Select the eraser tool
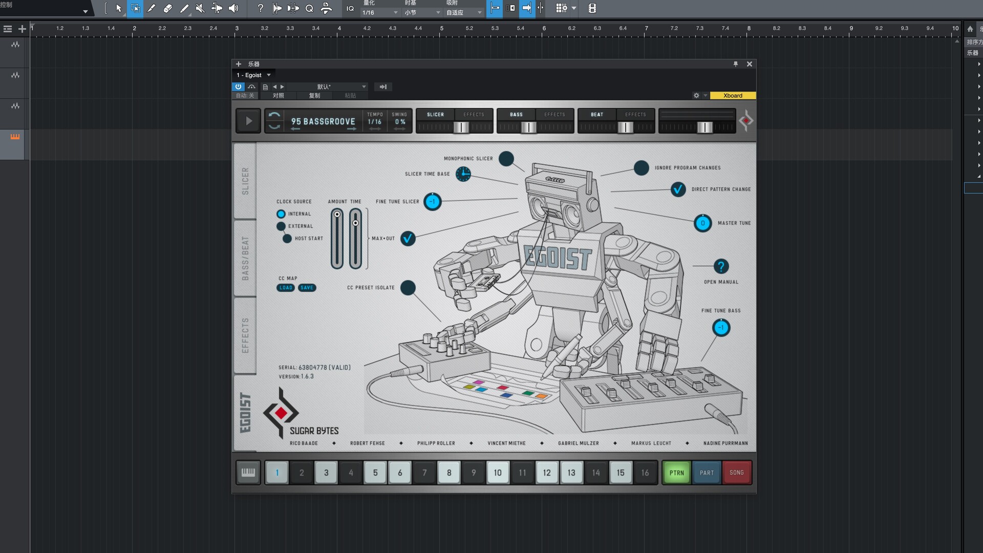983x553 pixels. click(x=168, y=8)
